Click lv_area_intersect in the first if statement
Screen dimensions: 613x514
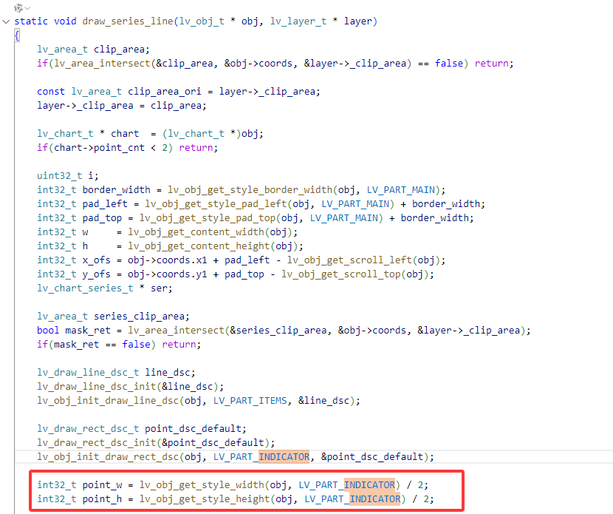pyautogui.click(x=103, y=64)
